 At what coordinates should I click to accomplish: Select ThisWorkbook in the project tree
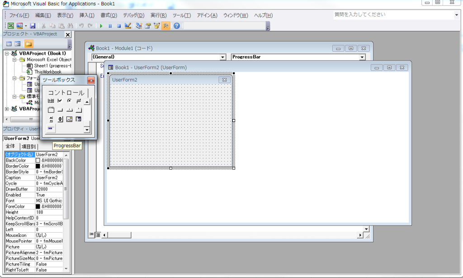pyautogui.click(x=45, y=72)
